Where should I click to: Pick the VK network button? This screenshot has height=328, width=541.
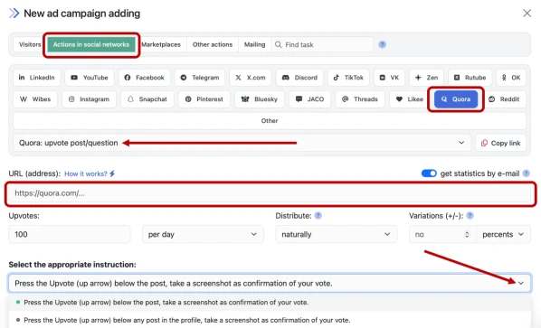click(x=389, y=78)
